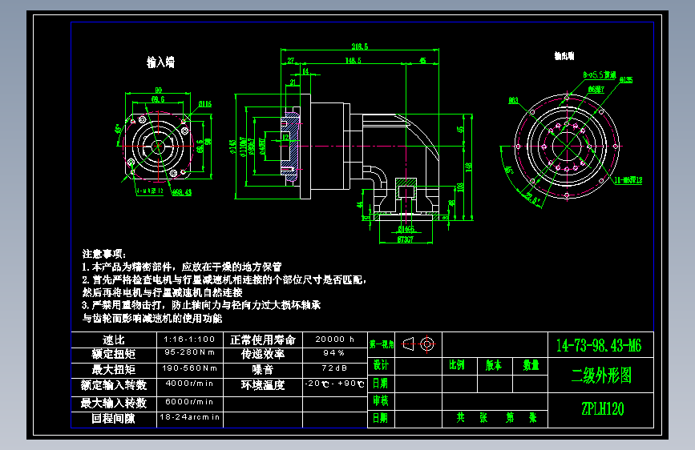Select the ZPLH120 model text
The image size is (695, 450).
(603, 409)
